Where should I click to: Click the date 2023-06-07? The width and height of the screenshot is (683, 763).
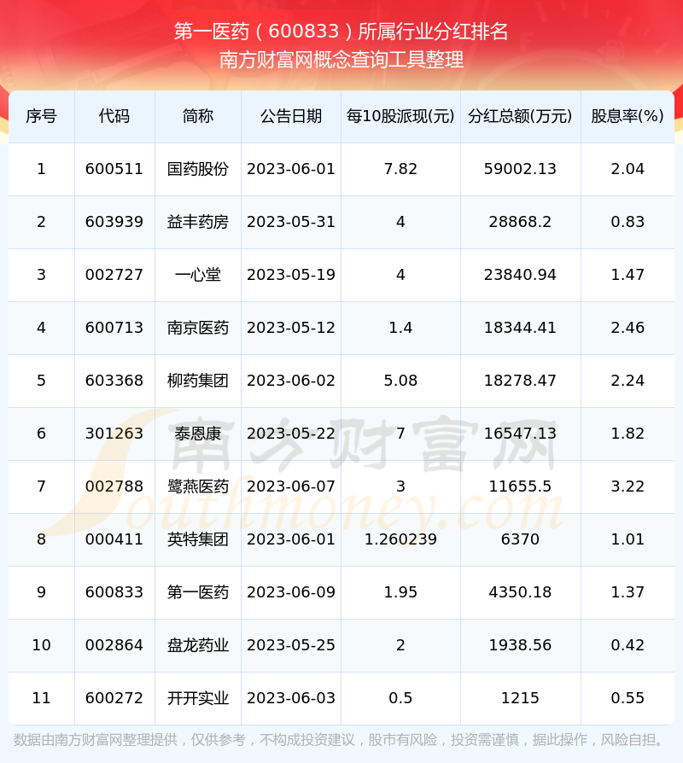(291, 486)
